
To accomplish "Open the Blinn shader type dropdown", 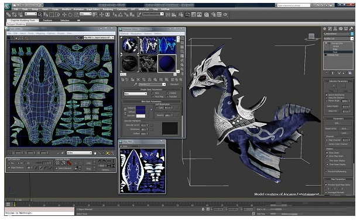I will click(x=135, y=94).
